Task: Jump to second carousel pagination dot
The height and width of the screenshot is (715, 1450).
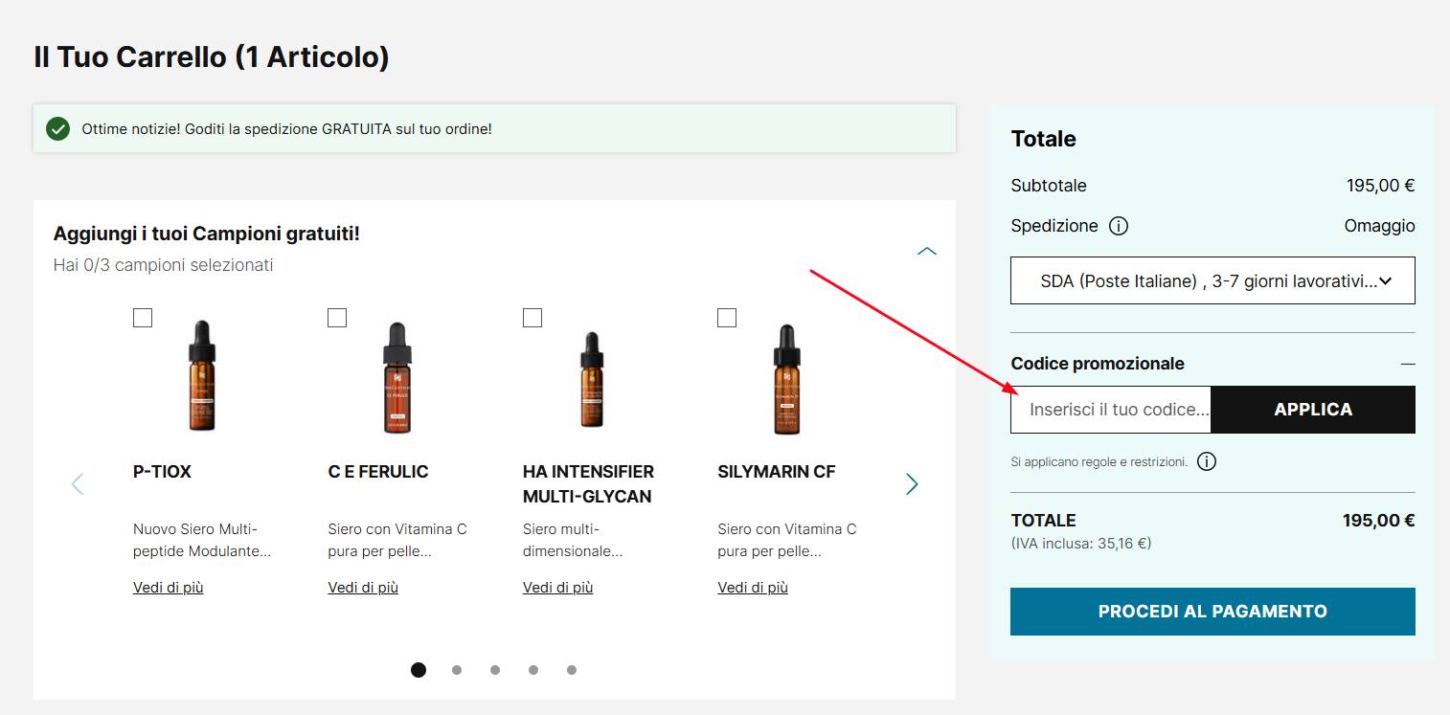Action: click(x=457, y=670)
